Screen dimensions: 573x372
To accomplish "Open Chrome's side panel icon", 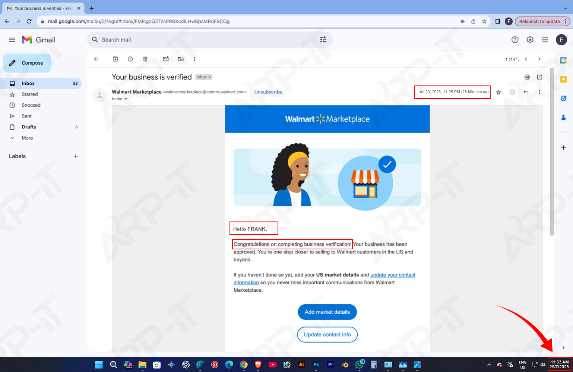I will click(498, 22).
